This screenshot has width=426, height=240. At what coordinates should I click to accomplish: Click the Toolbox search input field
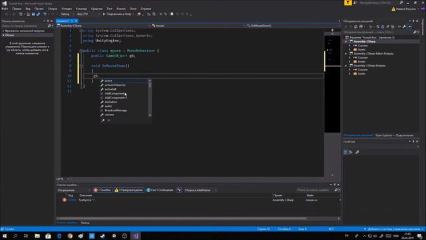coord(24,26)
